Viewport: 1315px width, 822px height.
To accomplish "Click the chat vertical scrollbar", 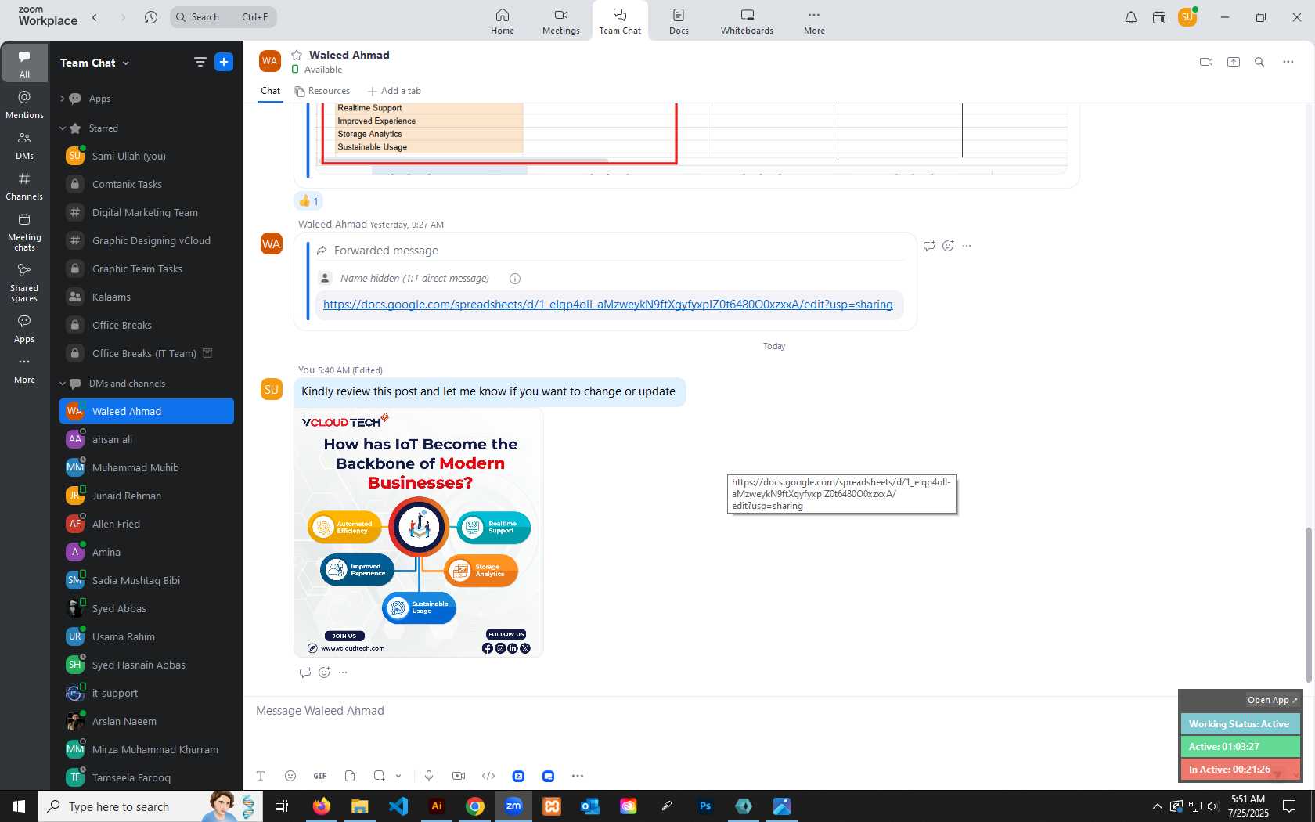I will (1308, 604).
